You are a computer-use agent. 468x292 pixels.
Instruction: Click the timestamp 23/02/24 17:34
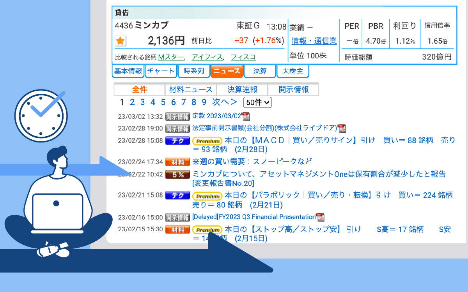140,162
